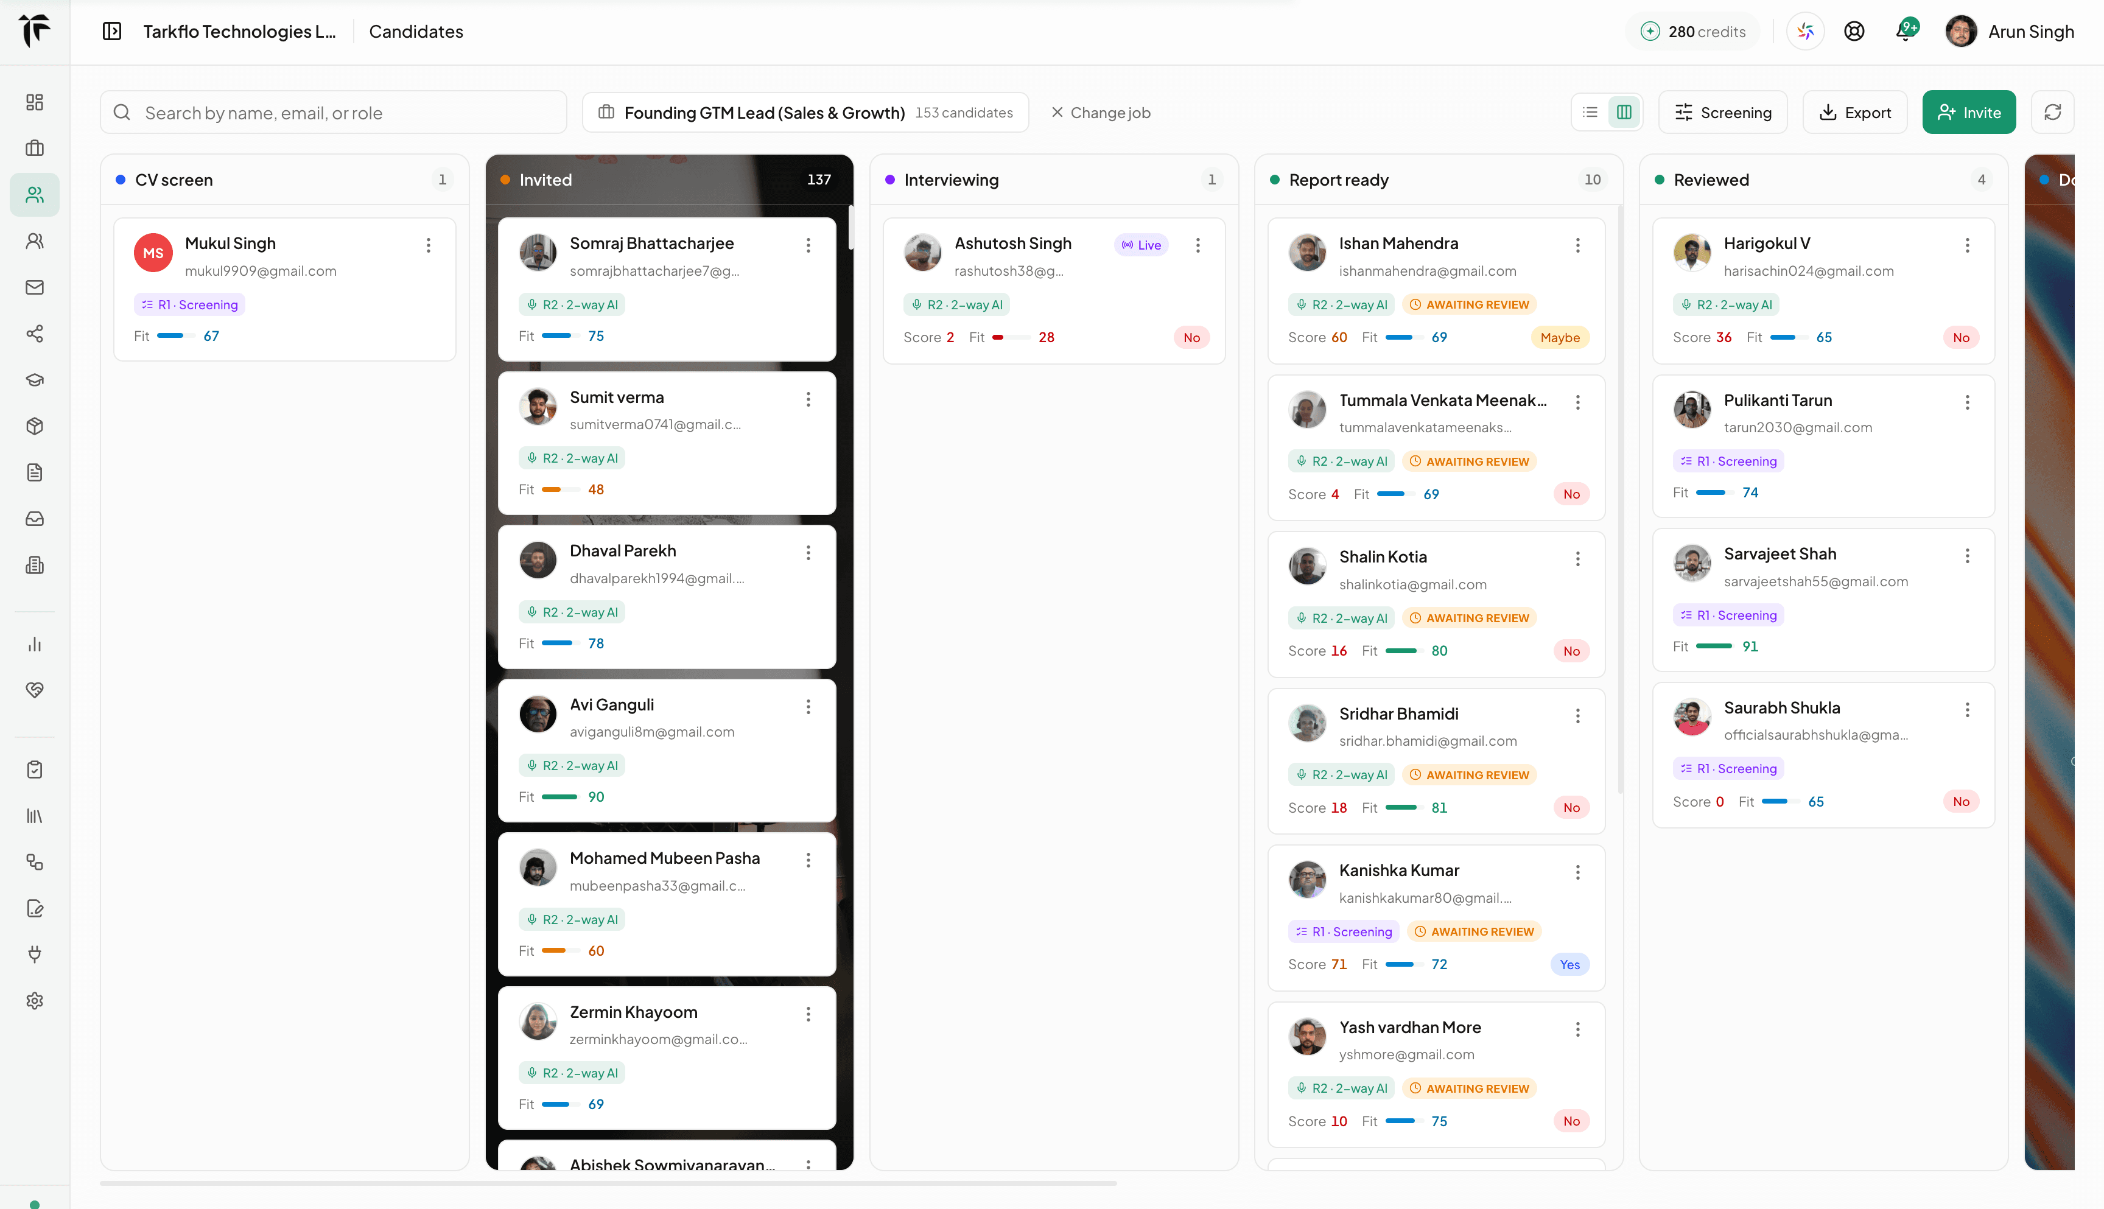Viewport: 2104px width, 1209px height.
Task: Click the Screening filter button
Action: tap(1723, 112)
